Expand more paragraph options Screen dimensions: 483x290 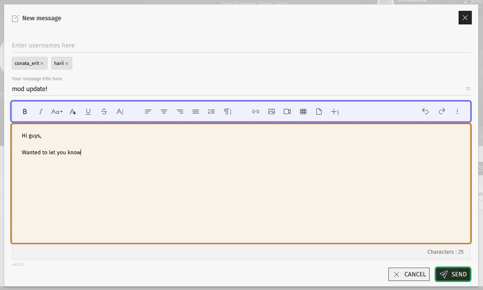[x=227, y=112]
